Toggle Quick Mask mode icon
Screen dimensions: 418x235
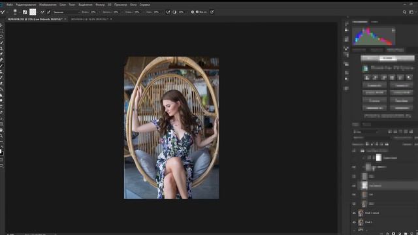(x=1, y=159)
